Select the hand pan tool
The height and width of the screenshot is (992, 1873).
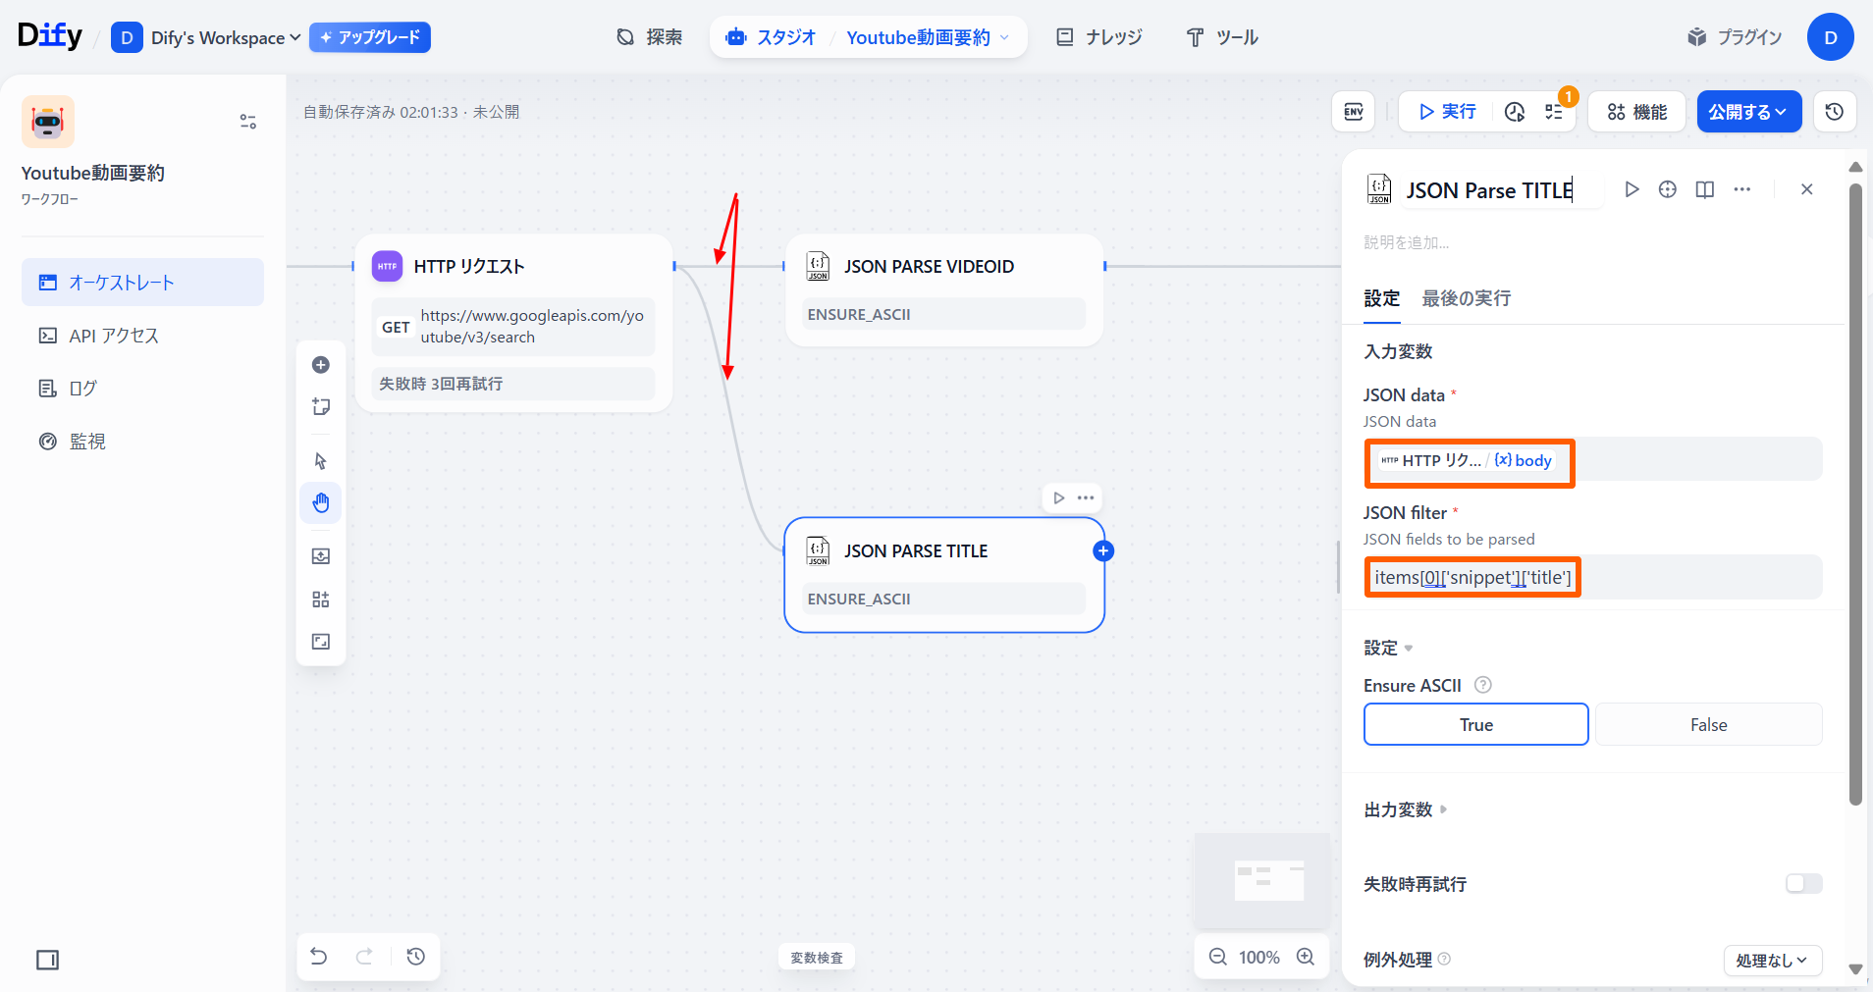tap(321, 503)
